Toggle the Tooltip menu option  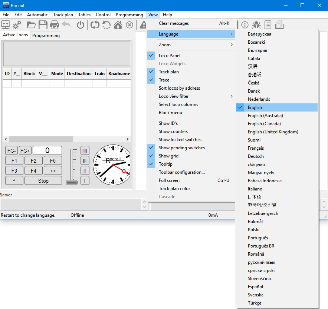point(165,164)
